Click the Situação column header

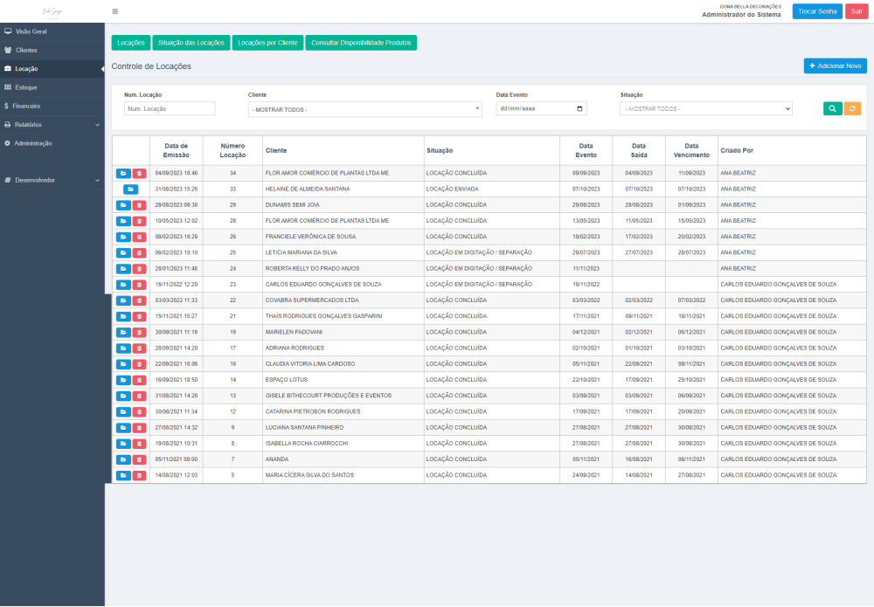pyautogui.click(x=491, y=150)
